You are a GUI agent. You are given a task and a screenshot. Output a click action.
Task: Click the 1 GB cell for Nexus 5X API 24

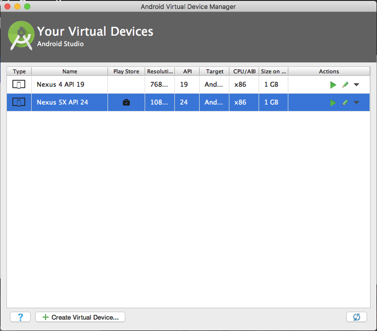tap(273, 102)
